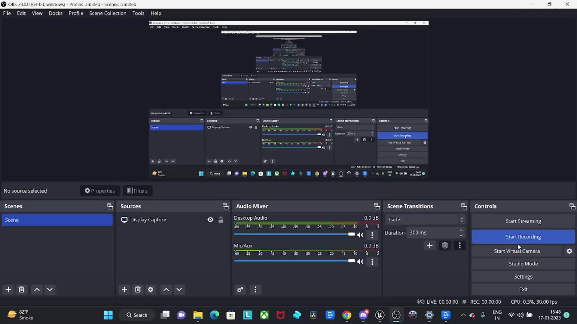Toggle Display Capture visibility eye

pos(210,220)
